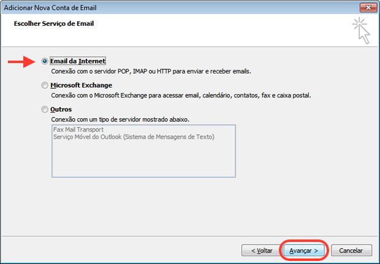Select Serviço Móvel do Outlook list entry
The width and height of the screenshot is (380, 264).
click(x=134, y=137)
